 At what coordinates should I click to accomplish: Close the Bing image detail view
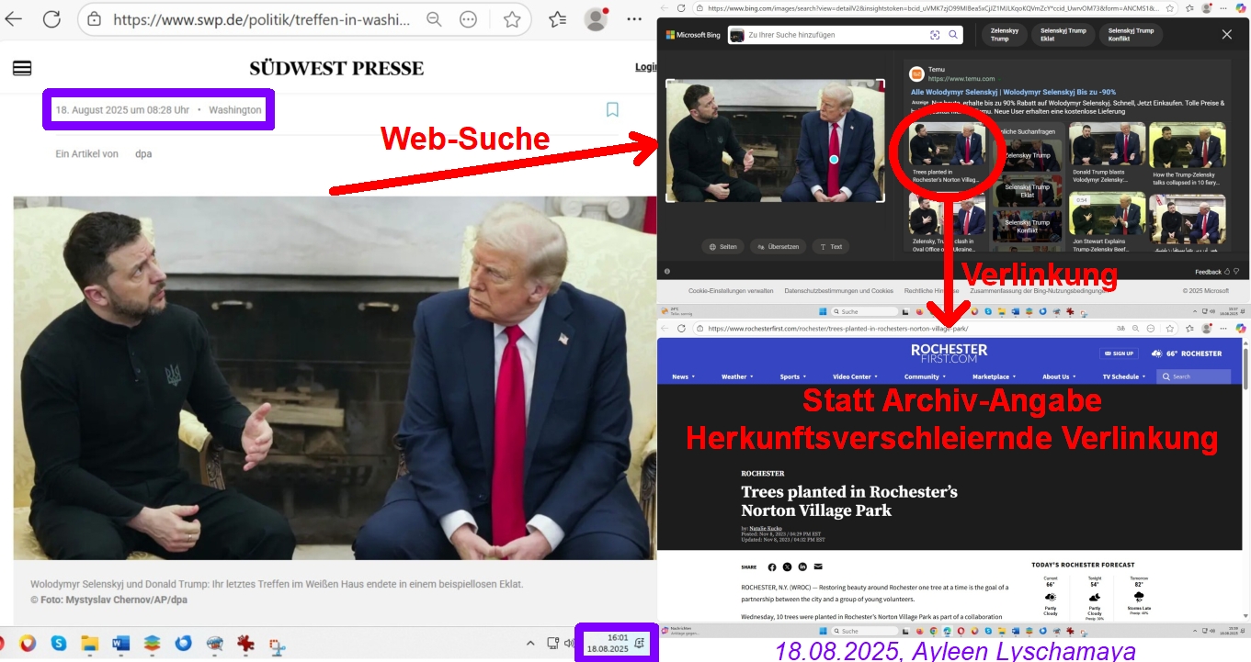(x=1226, y=35)
